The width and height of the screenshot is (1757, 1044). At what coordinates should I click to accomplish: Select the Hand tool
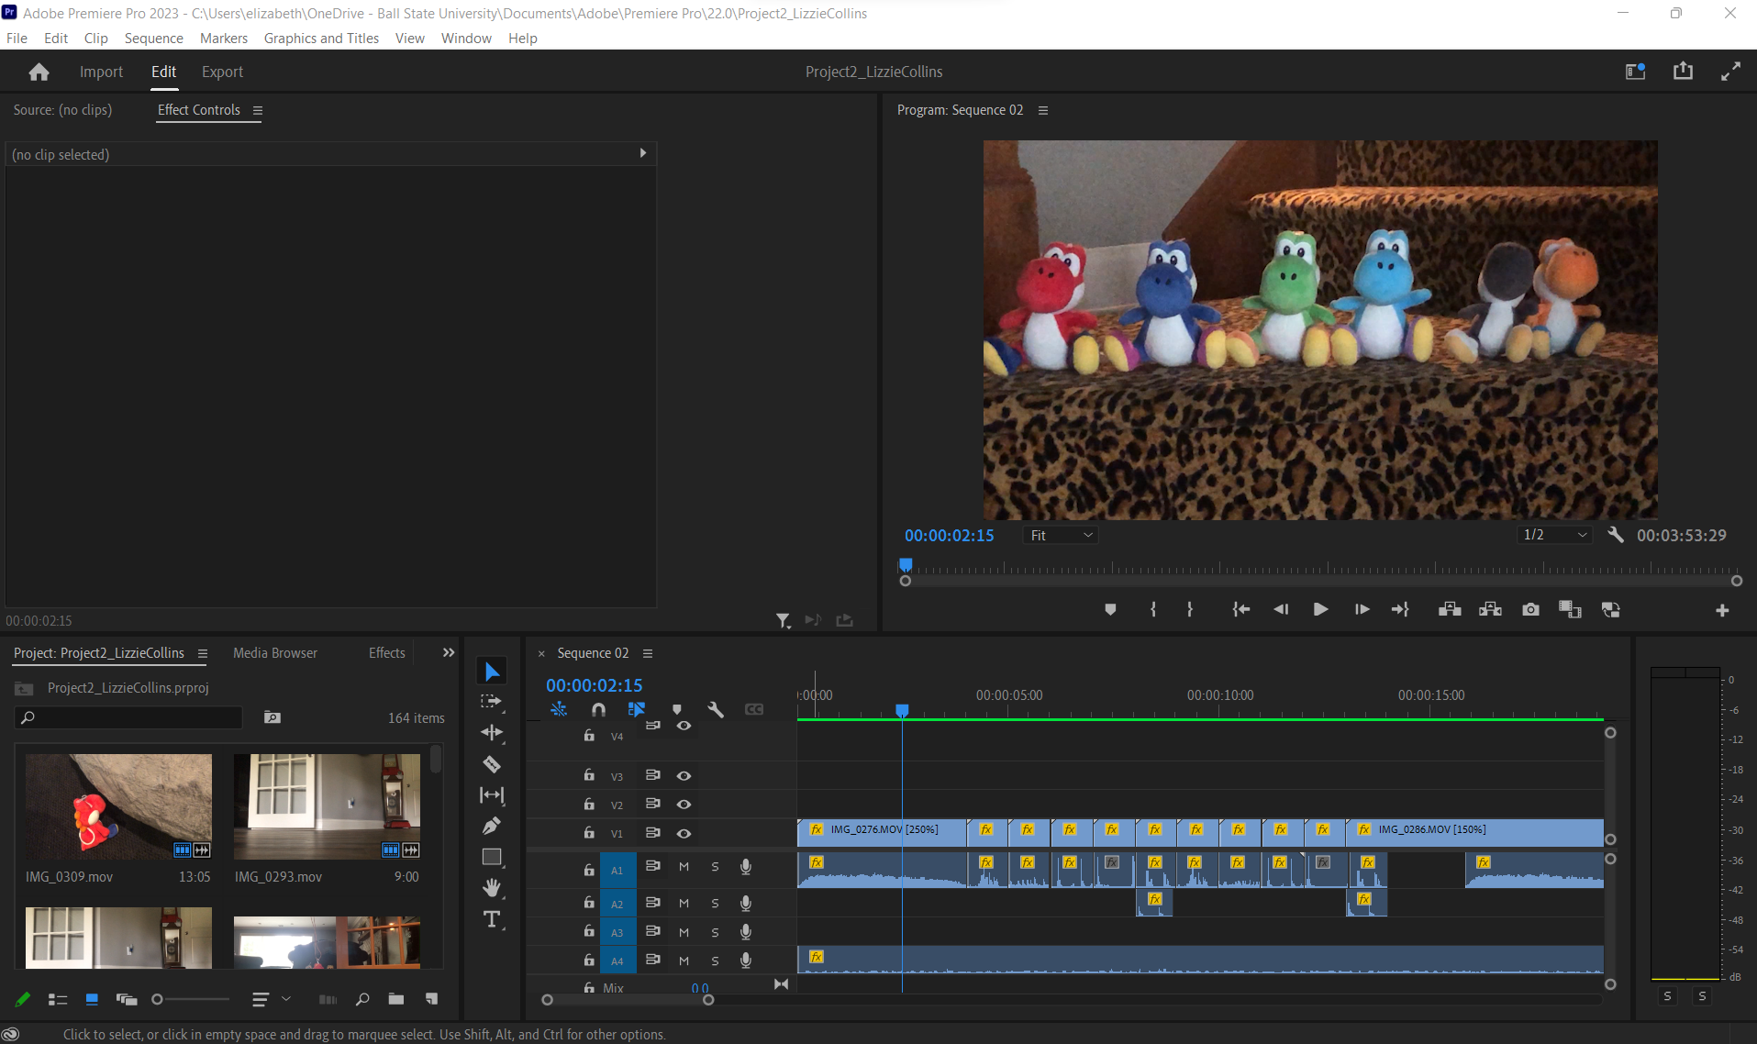pyautogui.click(x=492, y=887)
